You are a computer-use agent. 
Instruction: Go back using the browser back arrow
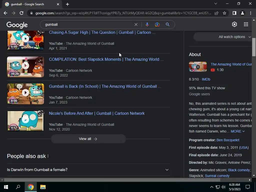click(x=5, y=13)
